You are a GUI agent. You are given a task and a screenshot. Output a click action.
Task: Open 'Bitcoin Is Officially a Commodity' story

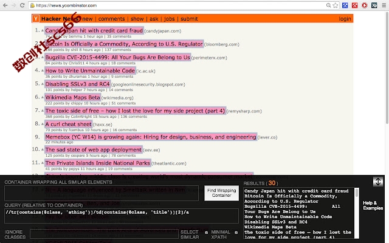pos(124,44)
